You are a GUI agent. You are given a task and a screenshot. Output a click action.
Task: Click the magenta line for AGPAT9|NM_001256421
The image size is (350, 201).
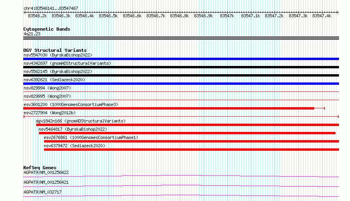181,186
